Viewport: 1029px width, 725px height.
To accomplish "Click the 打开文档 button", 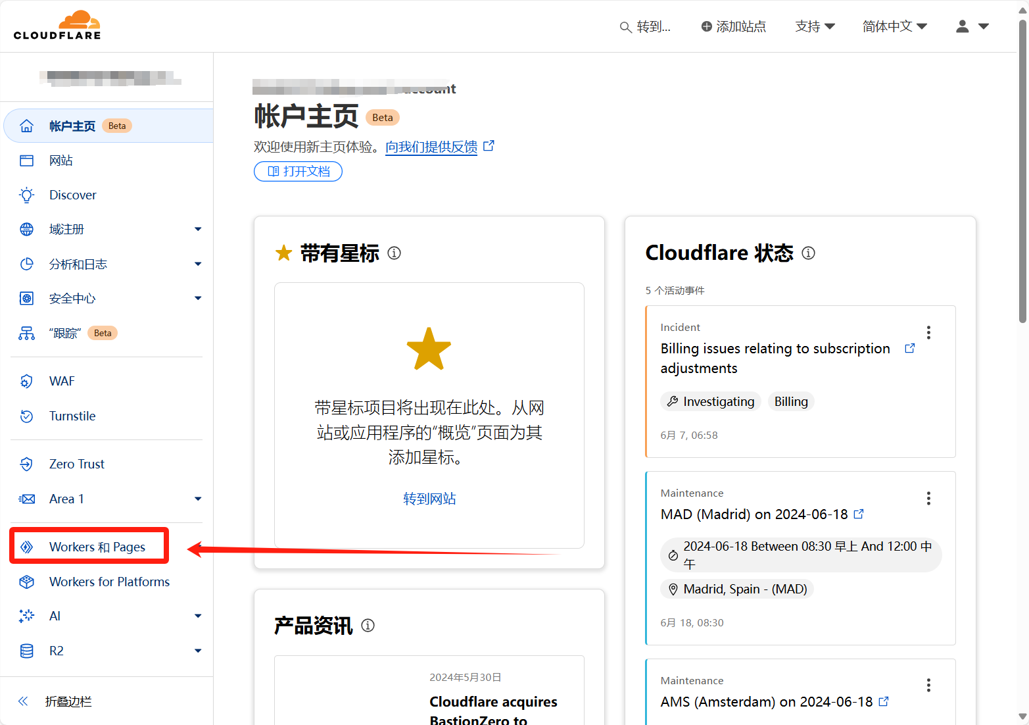I will coord(298,172).
